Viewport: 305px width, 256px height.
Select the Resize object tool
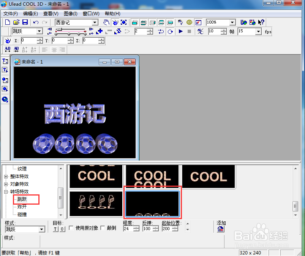pyautogui.click(x=124, y=22)
